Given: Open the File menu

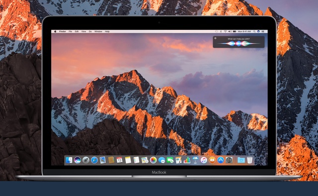Looking at the screenshot, I should (x=70, y=31).
